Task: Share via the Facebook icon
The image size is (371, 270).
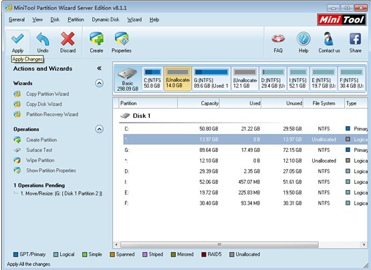Action: tap(356, 39)
